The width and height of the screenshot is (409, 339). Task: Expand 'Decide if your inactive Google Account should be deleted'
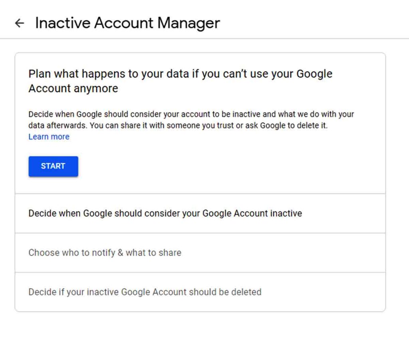pos(200,292)
